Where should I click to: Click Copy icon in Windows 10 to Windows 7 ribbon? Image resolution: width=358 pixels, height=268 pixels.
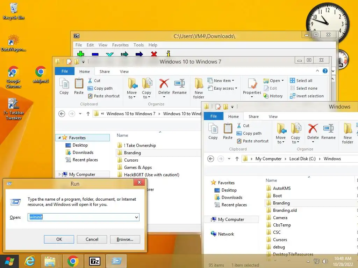click(x=64, y=86)
